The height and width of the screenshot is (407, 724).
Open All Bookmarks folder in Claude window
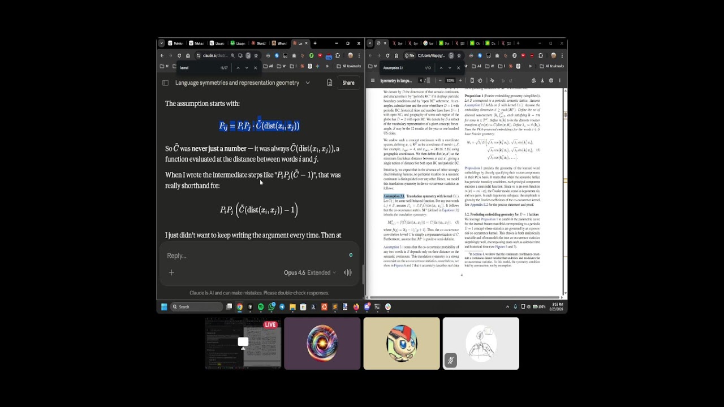(x=348, y=66)
